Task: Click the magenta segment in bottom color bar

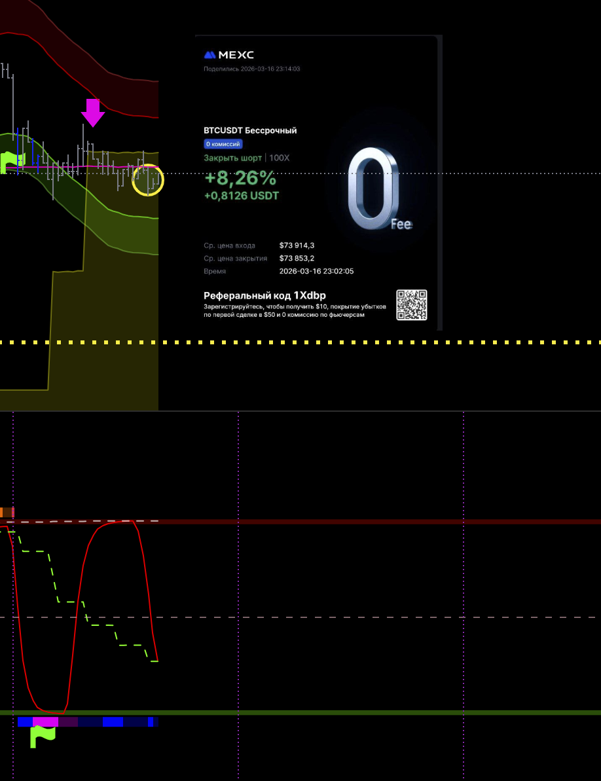Action: 45,721
